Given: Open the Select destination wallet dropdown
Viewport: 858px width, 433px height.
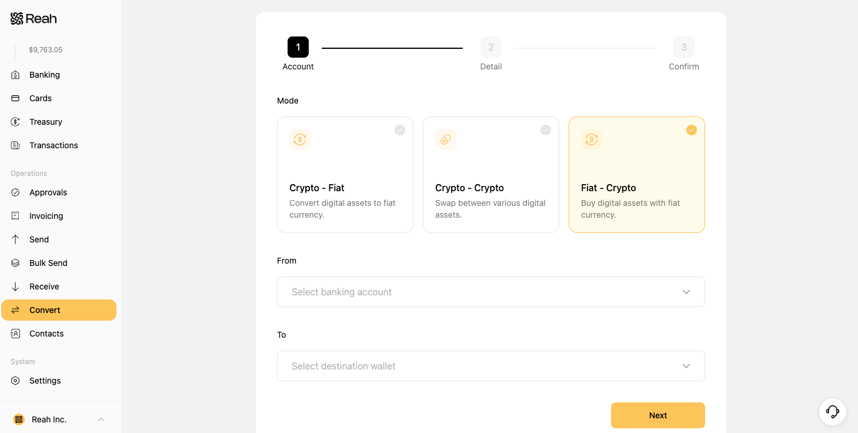Looking at the screenshot, I should 491,366.
